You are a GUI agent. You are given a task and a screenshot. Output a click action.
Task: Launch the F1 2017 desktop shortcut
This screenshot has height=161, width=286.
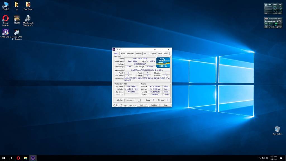click(x=17, y=19)
